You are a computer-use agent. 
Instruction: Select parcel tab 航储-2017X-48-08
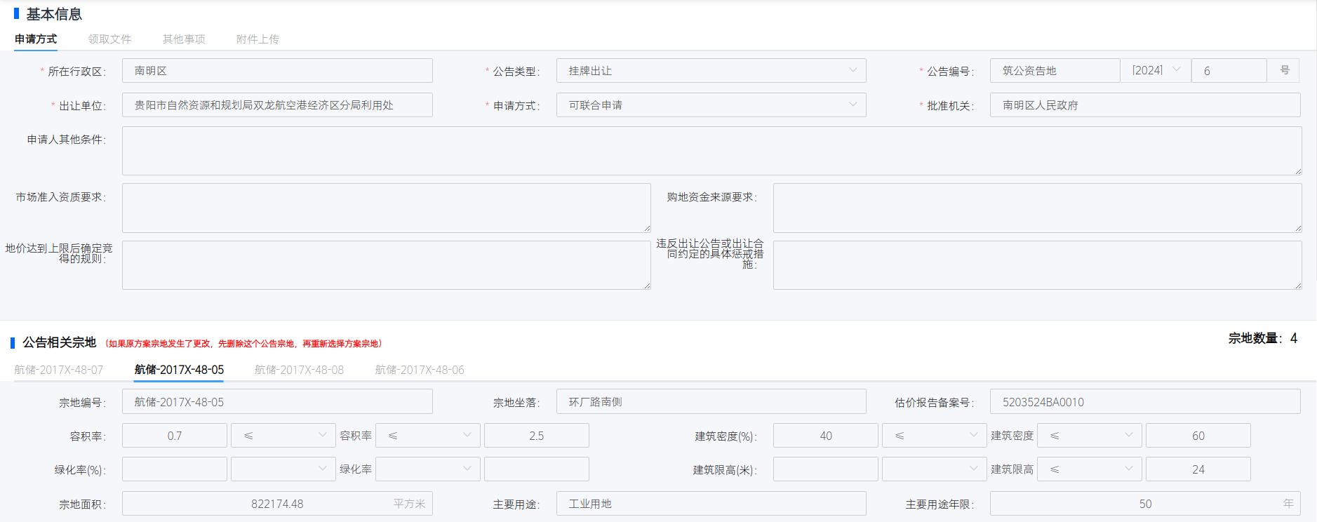click(x=299, y=370)
